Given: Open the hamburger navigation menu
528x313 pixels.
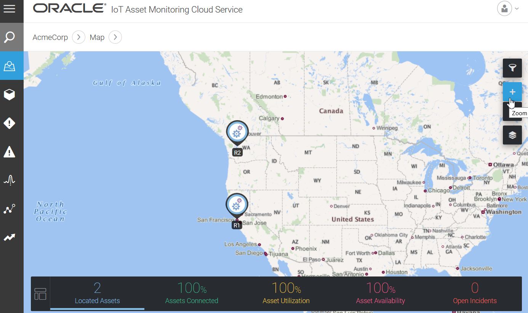Looking at the screenshot, I should (x=10, y=8).
